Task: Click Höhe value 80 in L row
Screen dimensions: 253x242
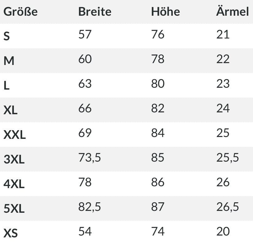Action: [158, 84]
